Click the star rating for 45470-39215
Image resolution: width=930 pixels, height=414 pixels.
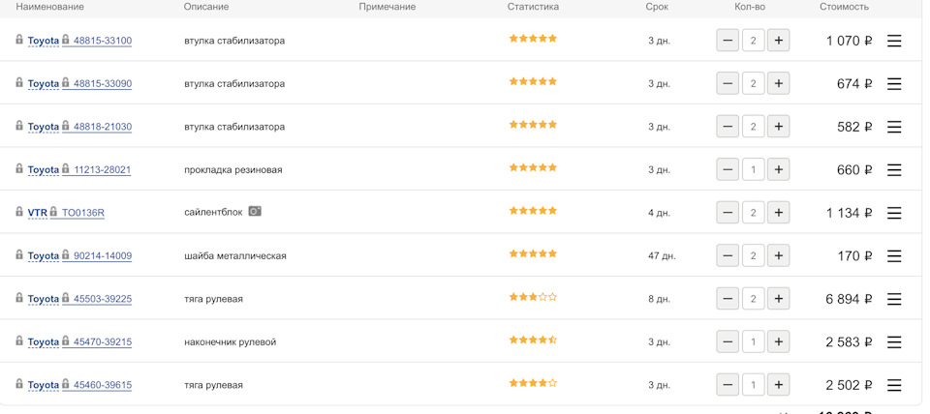[533, 340]
